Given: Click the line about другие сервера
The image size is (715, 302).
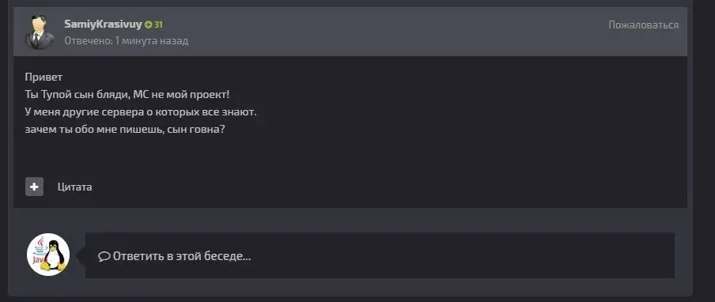Looking at the screenshot, I should pos(141,111).
